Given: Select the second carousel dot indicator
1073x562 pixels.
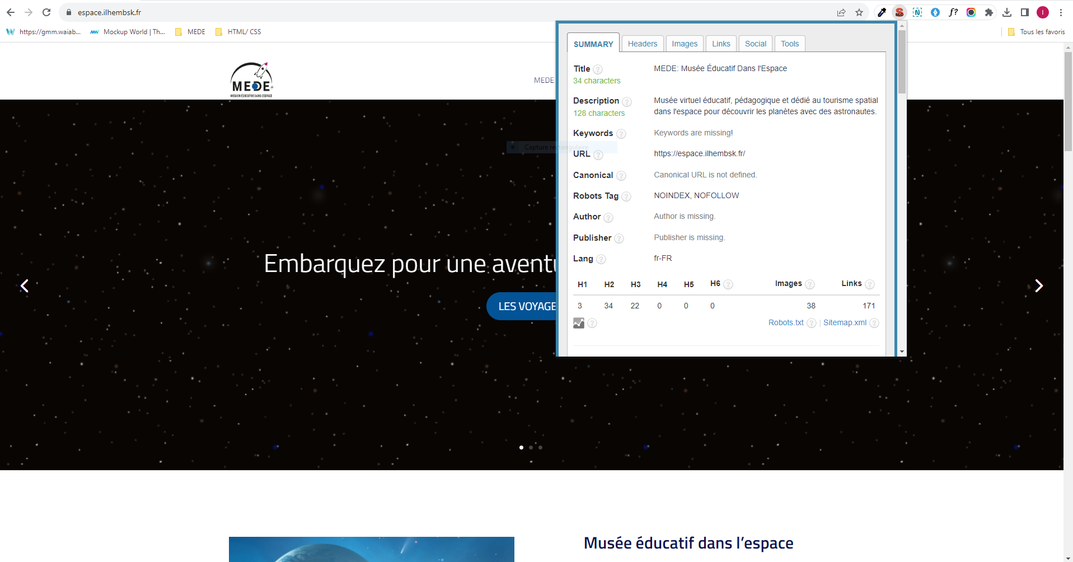Looking at the screenshot, I should [531, 447].
